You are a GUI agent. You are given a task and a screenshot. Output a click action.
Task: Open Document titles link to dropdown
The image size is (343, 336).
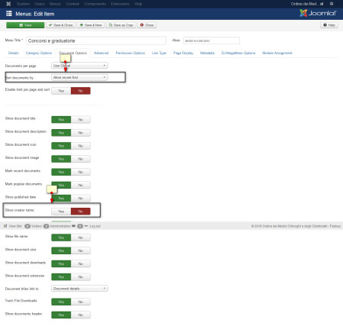(x=79, y=289)
